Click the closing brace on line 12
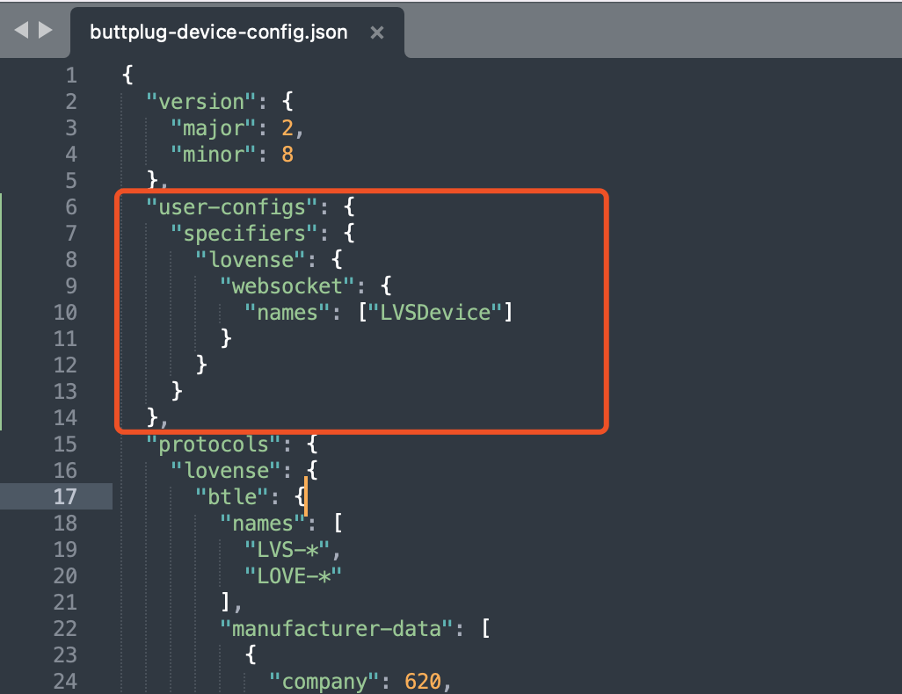 pos(201,365)
